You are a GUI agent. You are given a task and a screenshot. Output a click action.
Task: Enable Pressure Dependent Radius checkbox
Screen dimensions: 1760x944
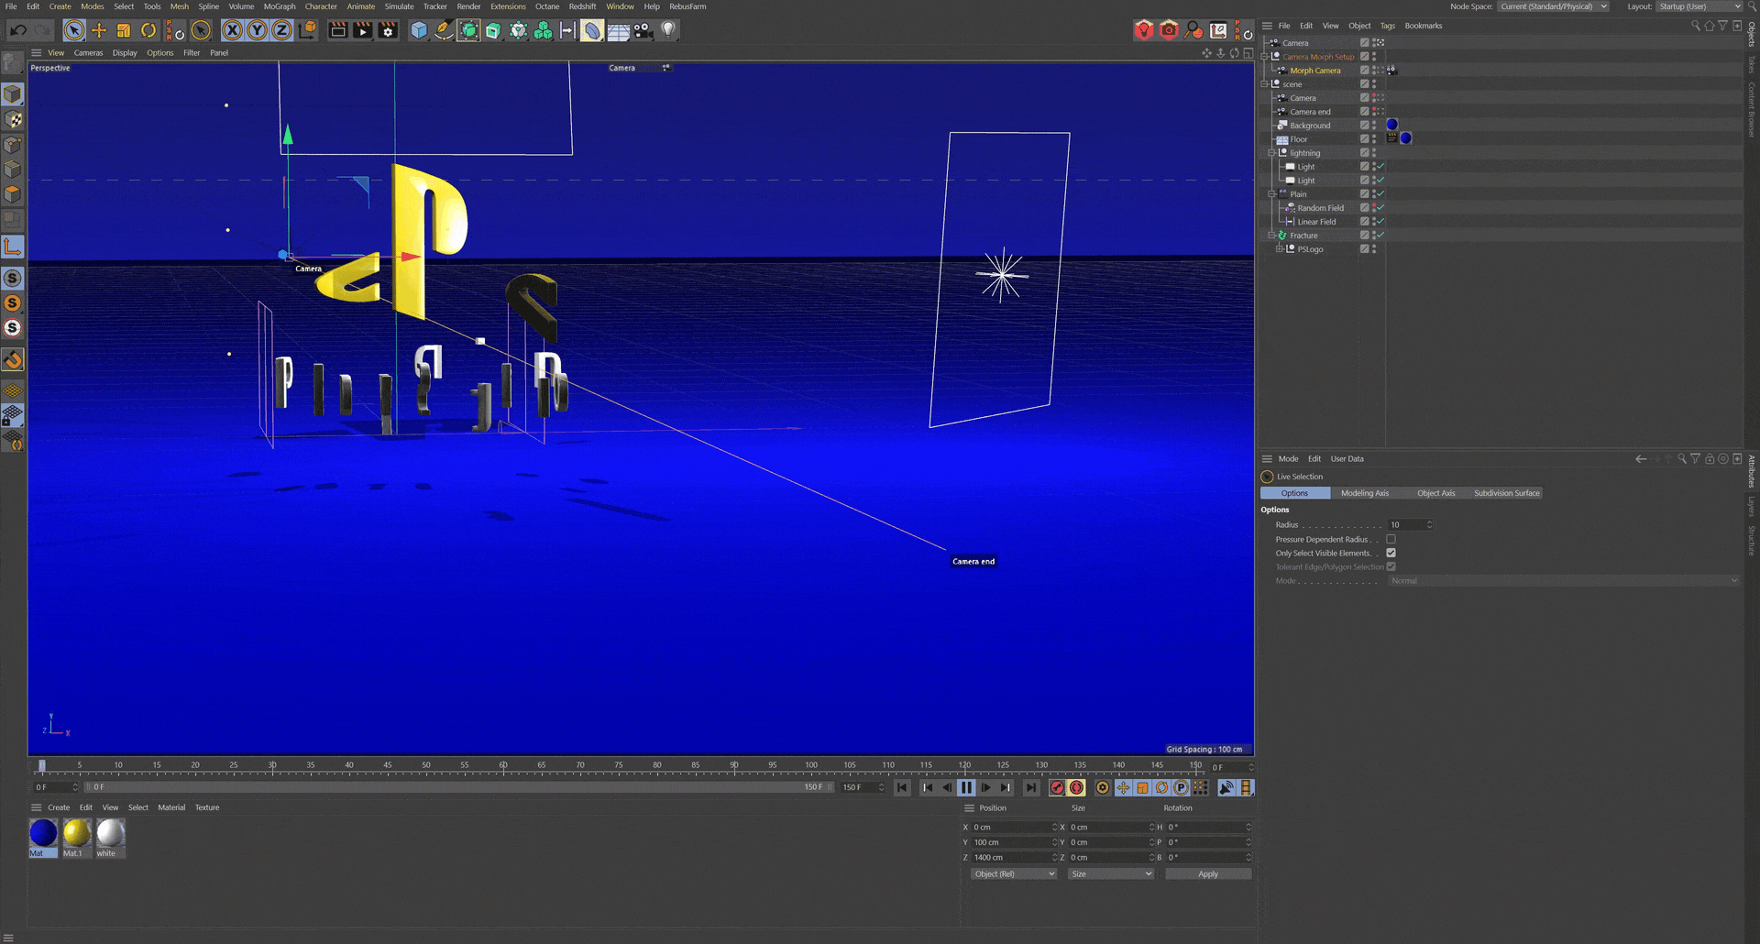(x=1391, y=540)
